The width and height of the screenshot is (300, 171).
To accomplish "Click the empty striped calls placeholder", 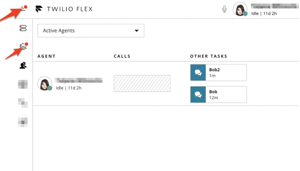I will 142,83.
